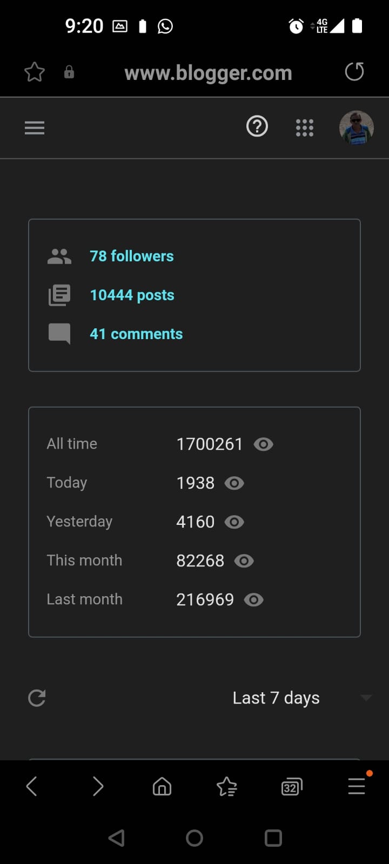Tap the Android home circle button

point(194,838)
